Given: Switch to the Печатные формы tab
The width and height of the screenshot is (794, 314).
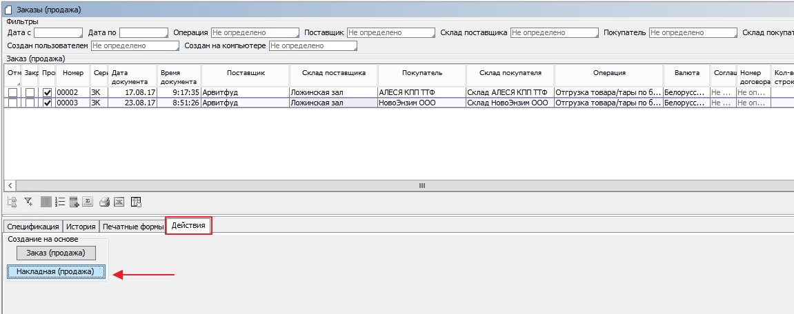Looking at the screenshot, I should 132,226.
